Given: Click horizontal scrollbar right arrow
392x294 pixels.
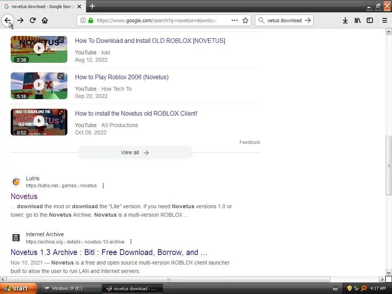Looking at the screenshot, I should tap(382, 279).
